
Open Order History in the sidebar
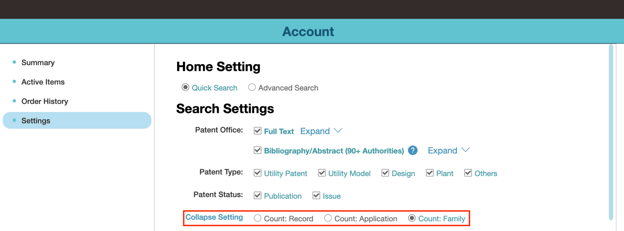pyautogui.click(x=45, y=101)
